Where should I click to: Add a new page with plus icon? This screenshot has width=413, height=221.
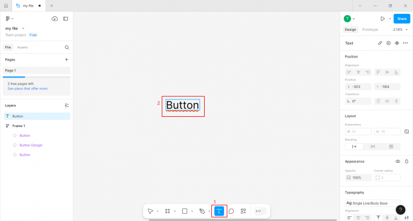point(67,59)
